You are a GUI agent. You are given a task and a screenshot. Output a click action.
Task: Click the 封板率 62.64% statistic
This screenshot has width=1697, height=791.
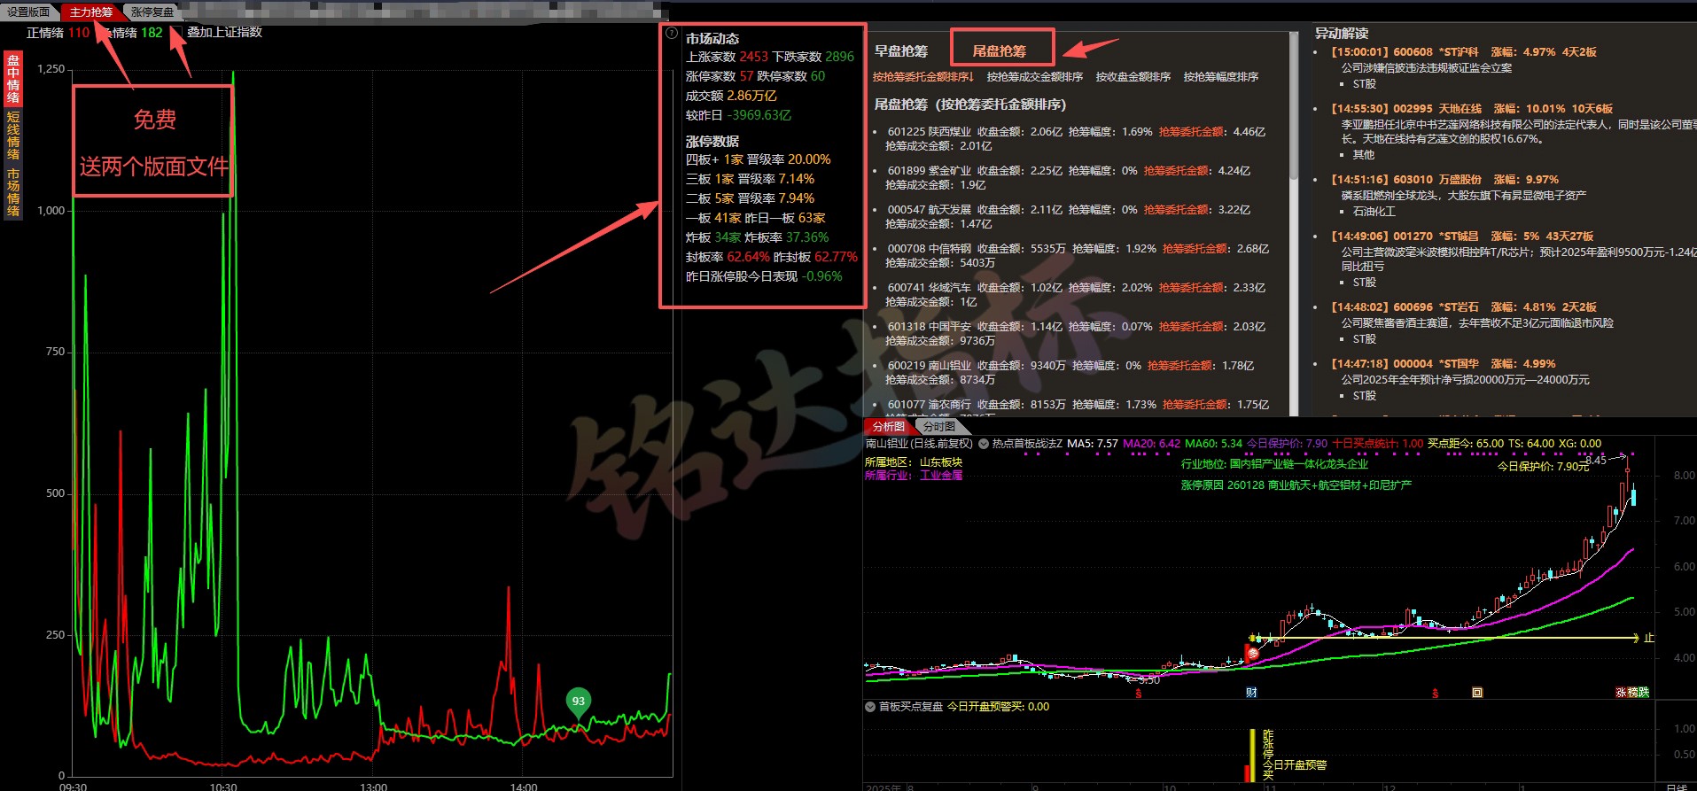coord(728,257)
